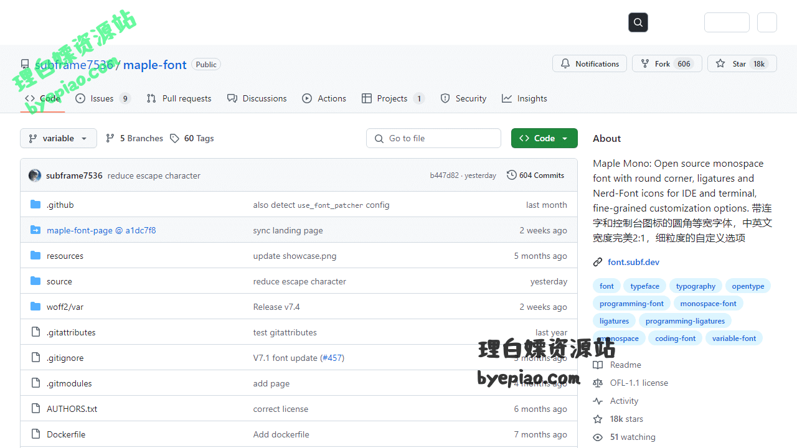Viewport: 797px width, 448px height.
Task: Open 'sync landing page' commit message
Action: click(x=288, y=230)
